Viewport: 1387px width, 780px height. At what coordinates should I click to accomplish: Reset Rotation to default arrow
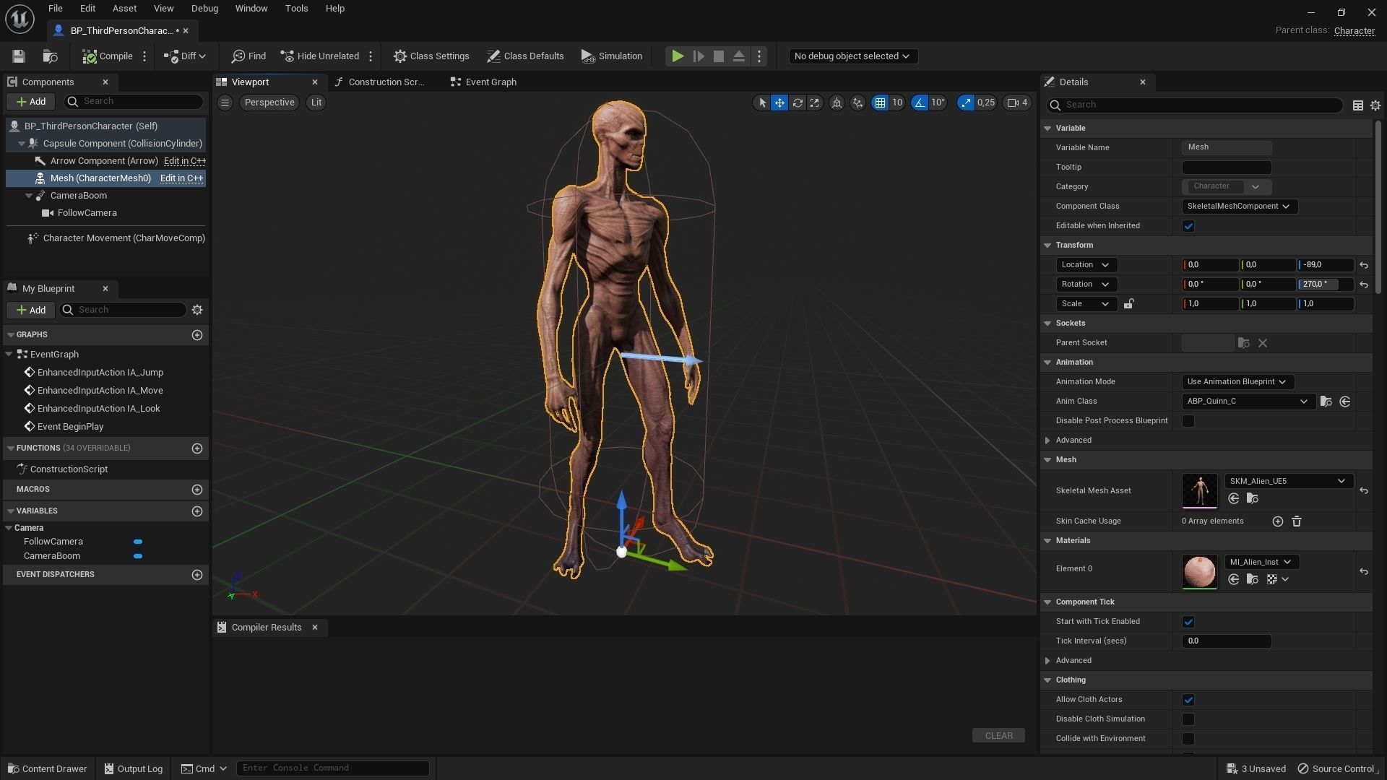pos(1363,285)
